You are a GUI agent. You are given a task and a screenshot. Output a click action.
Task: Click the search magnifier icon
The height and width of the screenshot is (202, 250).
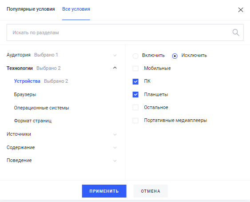click(236, 32)
